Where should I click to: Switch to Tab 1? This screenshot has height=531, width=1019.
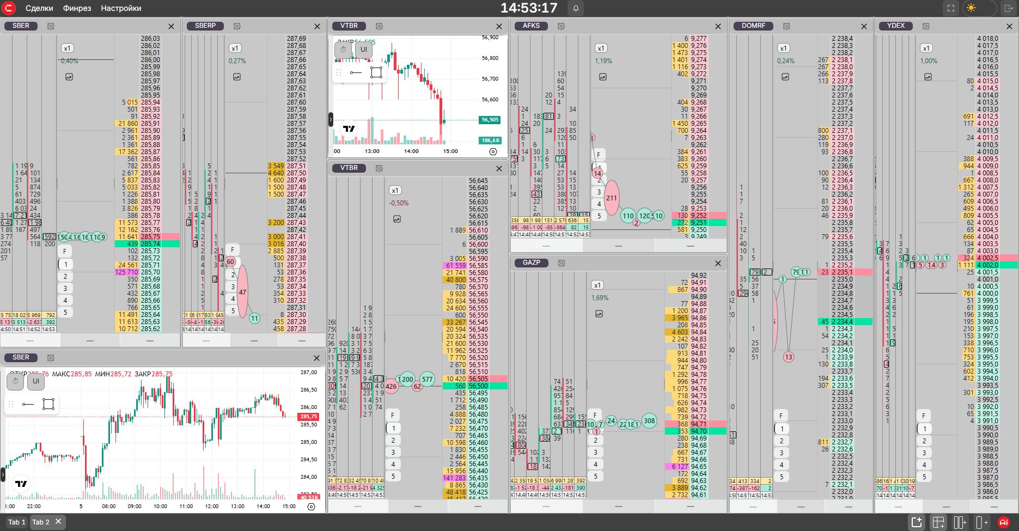click(x=17, y=522)
